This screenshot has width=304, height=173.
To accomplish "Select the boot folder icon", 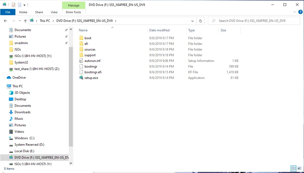I will (81, 38).
